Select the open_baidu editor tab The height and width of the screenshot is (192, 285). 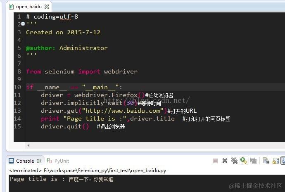click(x=29, y=7)
